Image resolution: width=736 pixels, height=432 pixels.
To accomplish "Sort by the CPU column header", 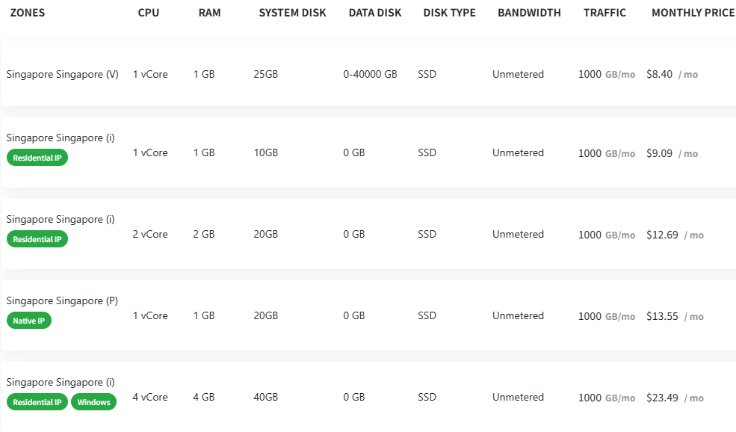I will (x=149, y=13).
